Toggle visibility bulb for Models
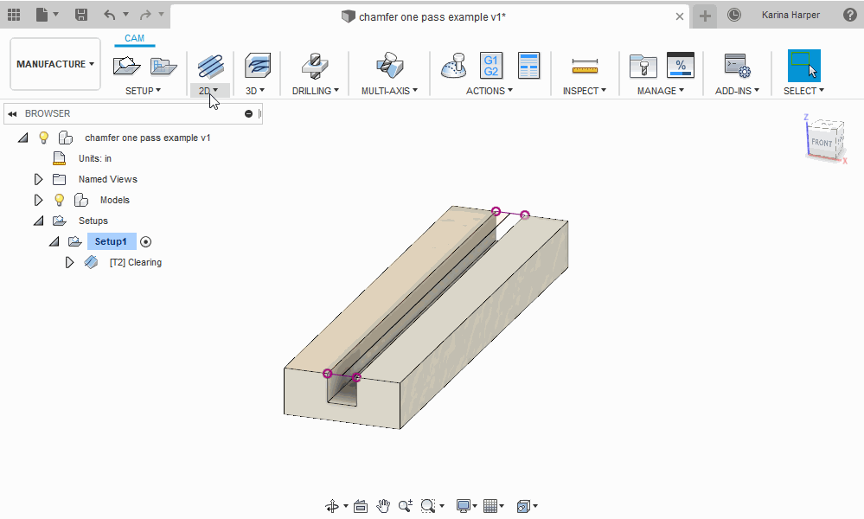This screenshot has height=519, width=864. click(61, 200)
